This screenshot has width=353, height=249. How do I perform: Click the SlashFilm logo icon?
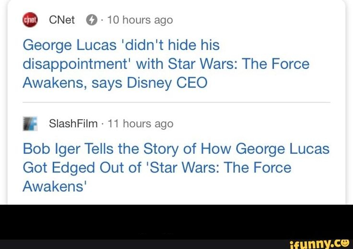point(30,124)
